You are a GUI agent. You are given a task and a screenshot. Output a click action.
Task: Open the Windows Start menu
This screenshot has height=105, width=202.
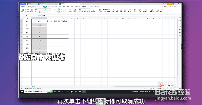[x=22, y=92]
